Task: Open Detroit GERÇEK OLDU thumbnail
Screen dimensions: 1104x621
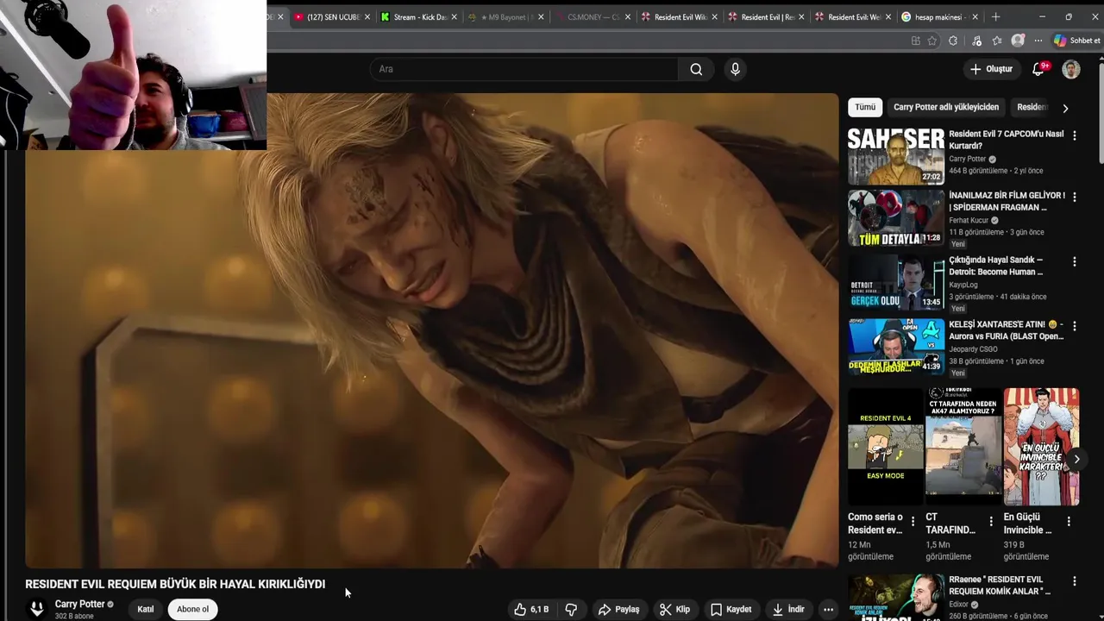Action: click(x=896, y=282)
